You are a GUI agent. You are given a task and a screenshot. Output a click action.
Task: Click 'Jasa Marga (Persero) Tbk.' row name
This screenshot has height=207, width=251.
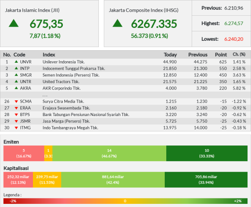(x=66, y=121)
